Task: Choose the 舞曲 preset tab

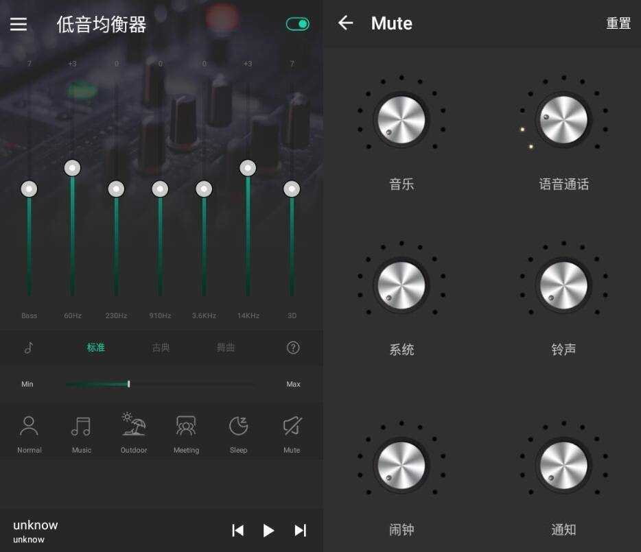Action: click(x=226, y=348)
